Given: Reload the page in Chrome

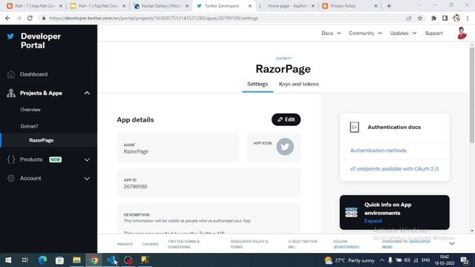Looking at the screenshot, I should click(x=30, y=18).
